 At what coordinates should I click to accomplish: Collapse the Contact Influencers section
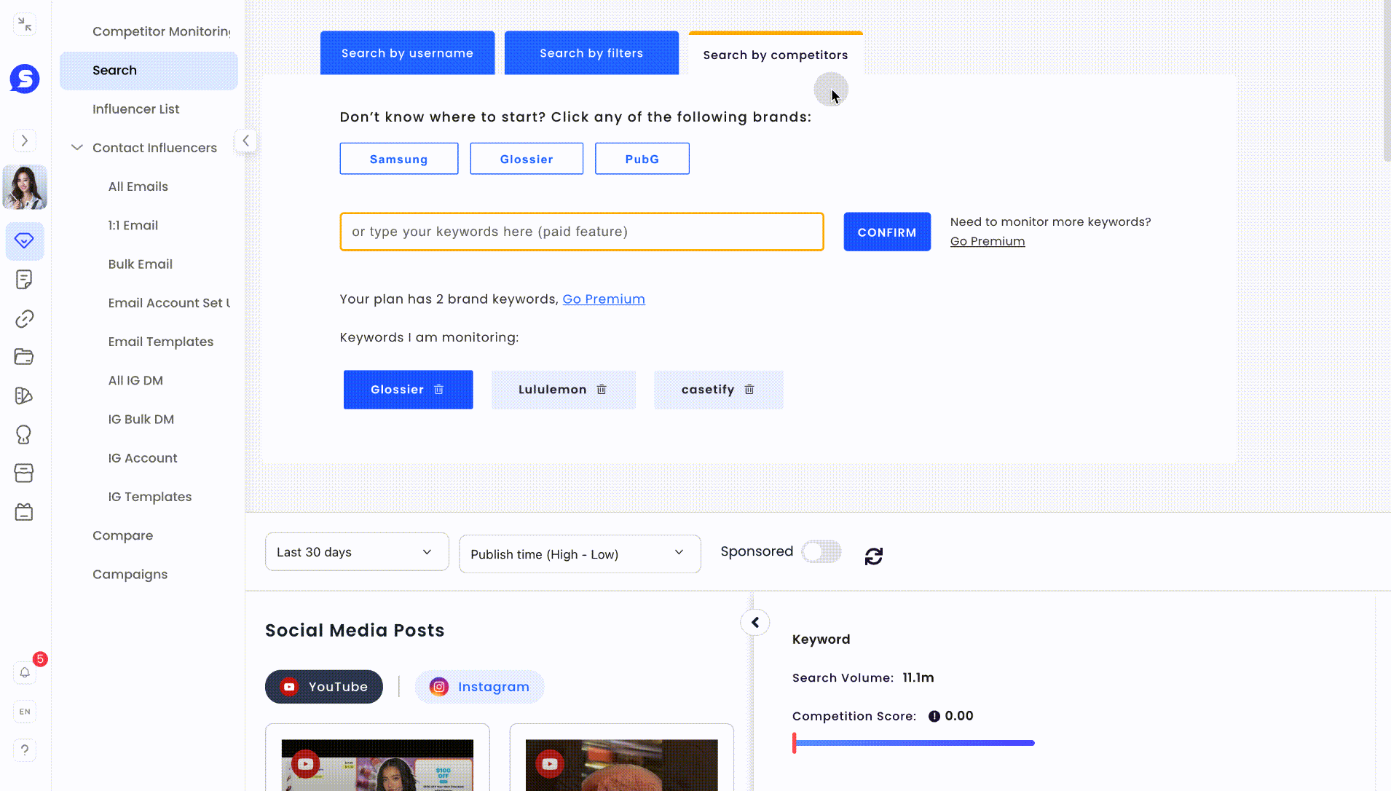(x=76, y=148)
